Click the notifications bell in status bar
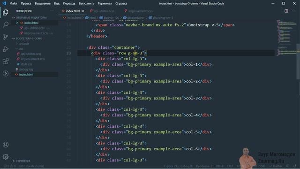300x169 pixels. tap(295, 166)
